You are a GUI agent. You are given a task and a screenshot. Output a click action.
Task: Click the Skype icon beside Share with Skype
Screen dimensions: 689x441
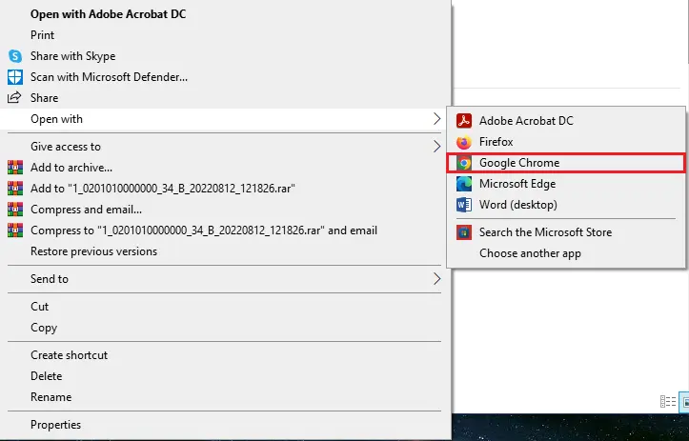tap(15, 56)
